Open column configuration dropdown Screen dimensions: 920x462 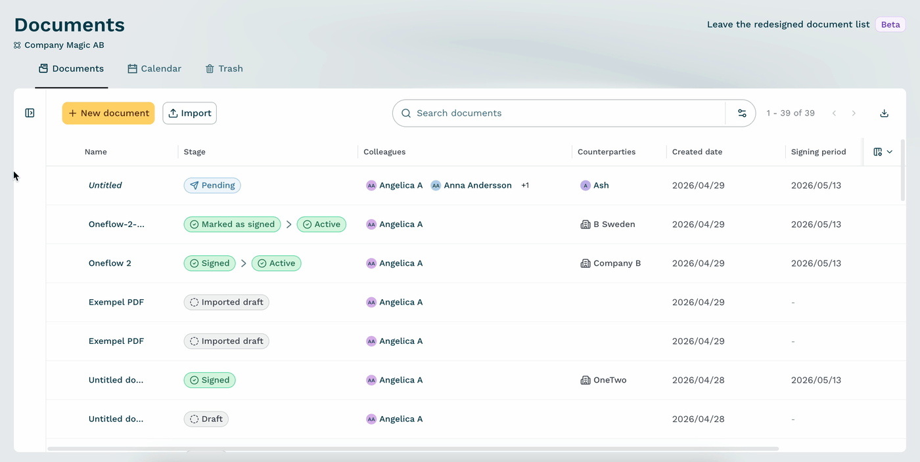(x=883, y=152)
